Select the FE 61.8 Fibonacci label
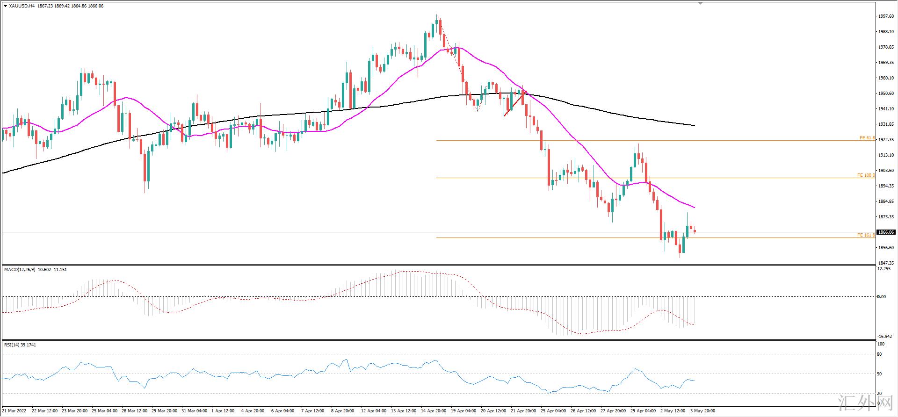 tap(867, 138)
